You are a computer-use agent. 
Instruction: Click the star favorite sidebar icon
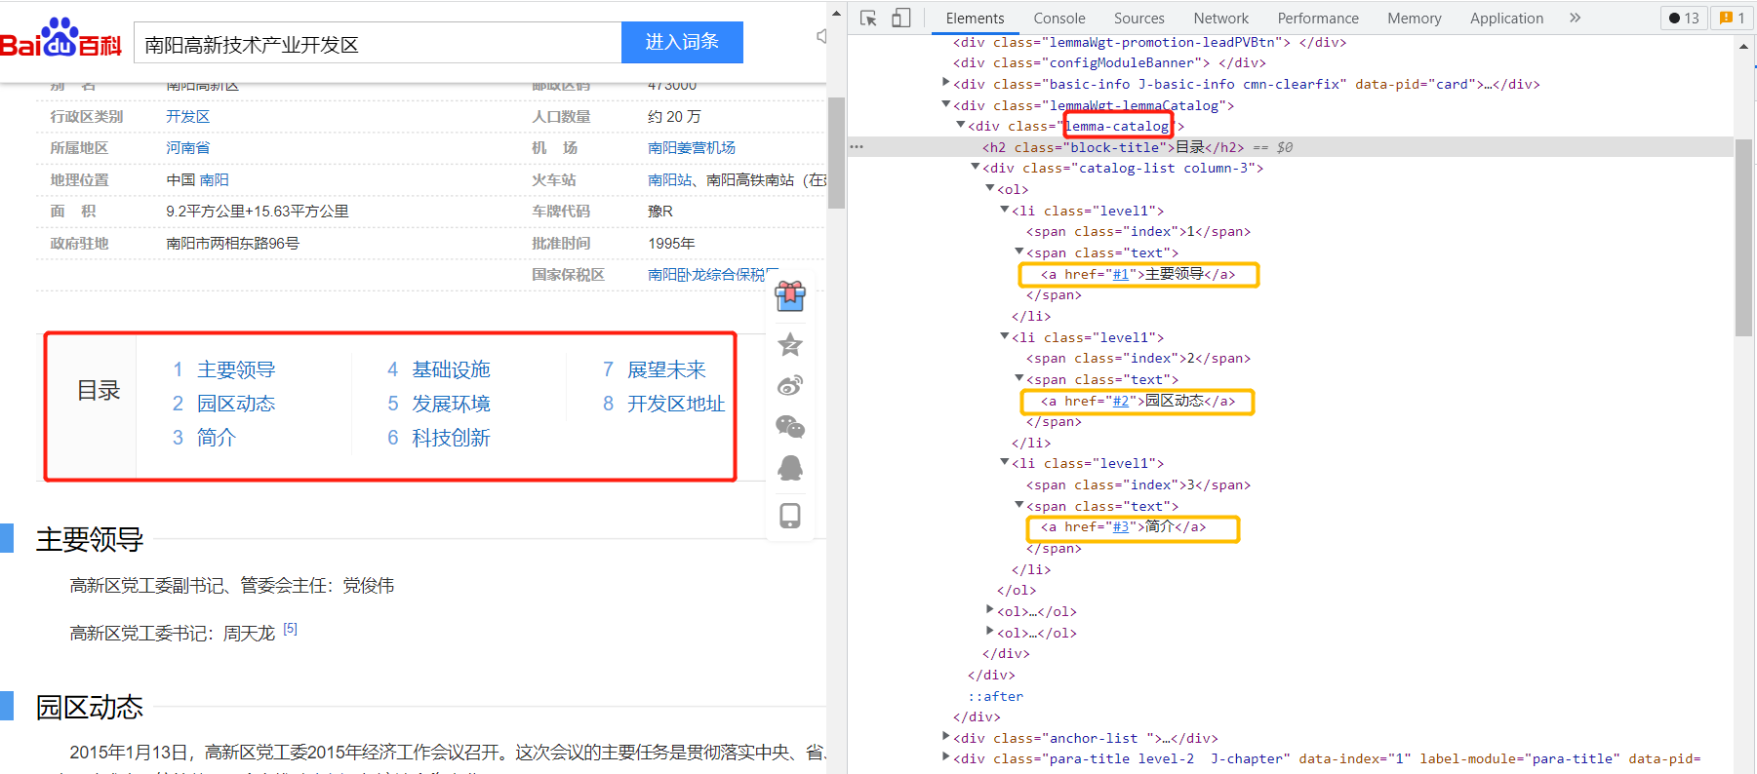pyautogui.click(x=790, y=344)
